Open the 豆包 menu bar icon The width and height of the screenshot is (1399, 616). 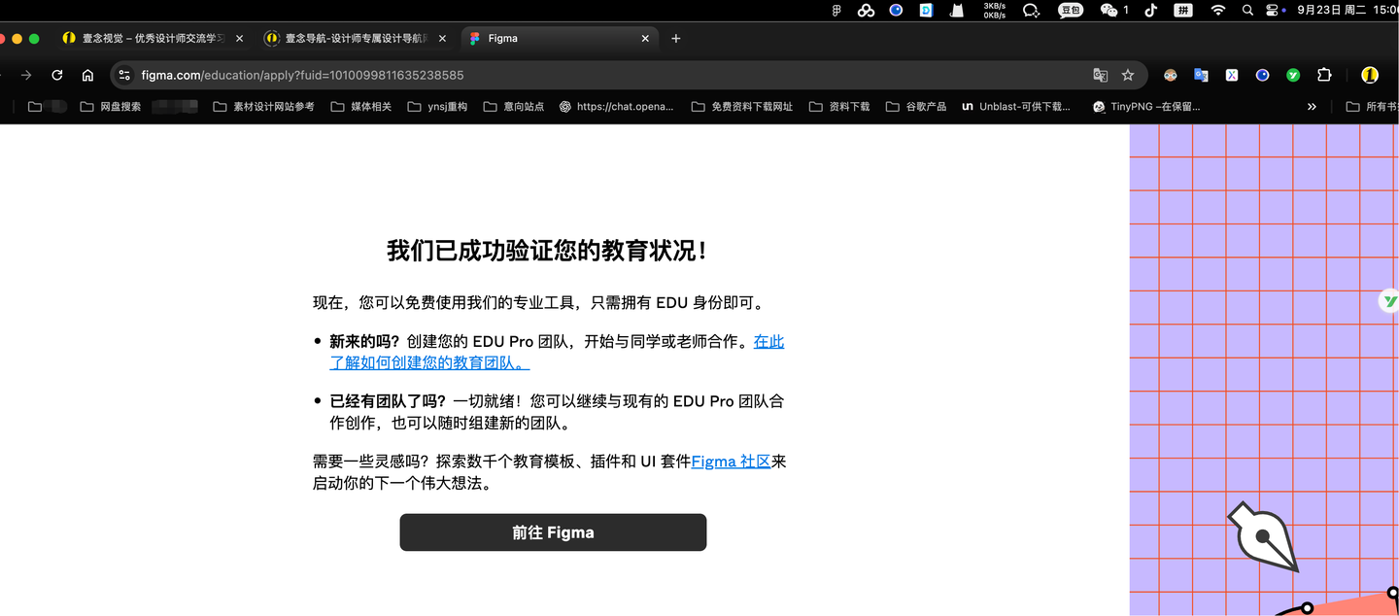1071,10
